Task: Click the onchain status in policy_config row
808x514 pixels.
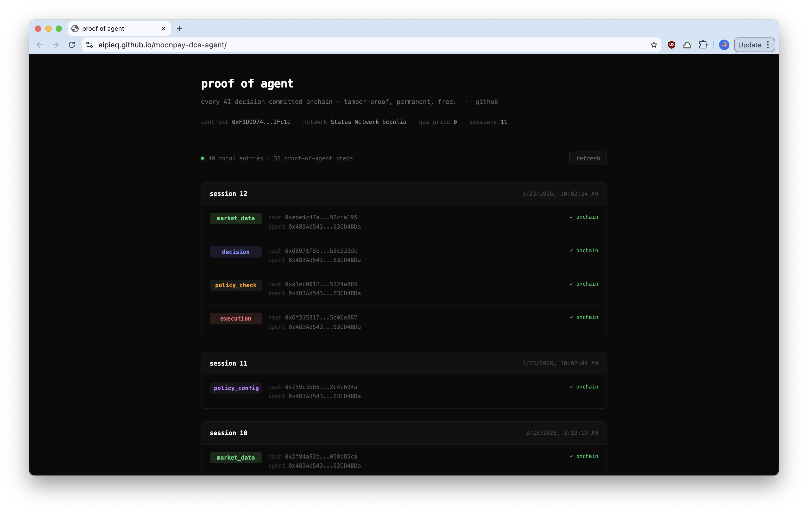Action: click(x=584, y=386)
